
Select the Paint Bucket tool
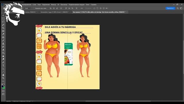click(3, 53)
